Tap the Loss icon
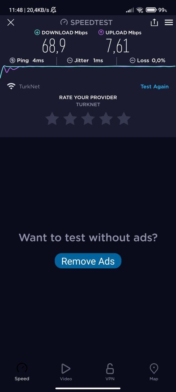The width and height of the screenshot is (176, 392). coord(133,61)
